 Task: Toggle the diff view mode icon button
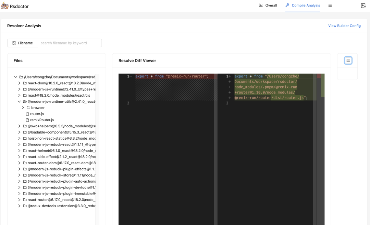coord(348,60)
